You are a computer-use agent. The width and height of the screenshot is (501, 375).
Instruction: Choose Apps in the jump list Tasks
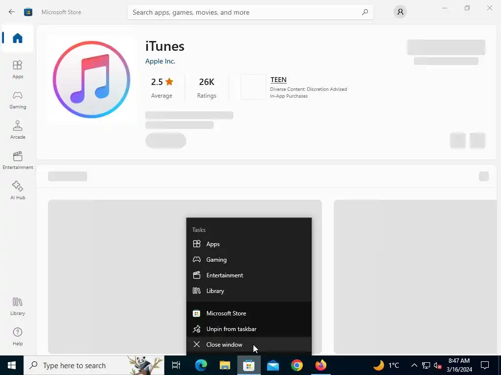(249, 244)
